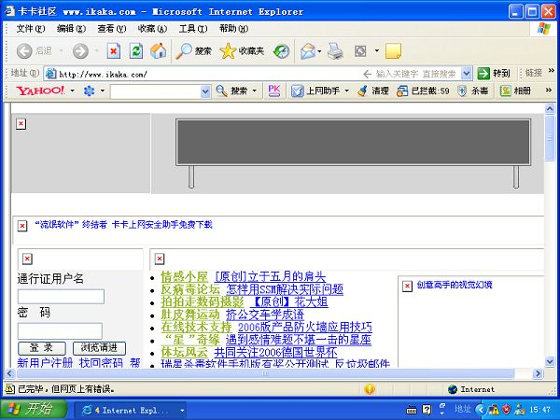Open the History clock icon
This screenshot has height=420, width=560.
(x=281, y=51)
